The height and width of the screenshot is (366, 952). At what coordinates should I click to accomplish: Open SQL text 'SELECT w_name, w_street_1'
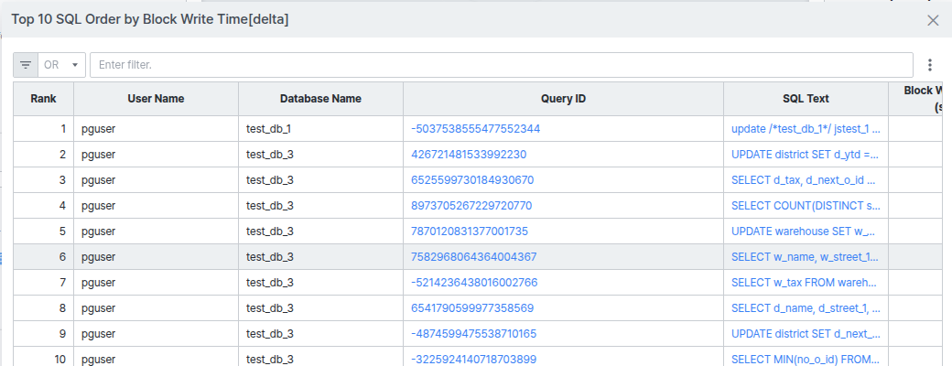coord(806,257)
